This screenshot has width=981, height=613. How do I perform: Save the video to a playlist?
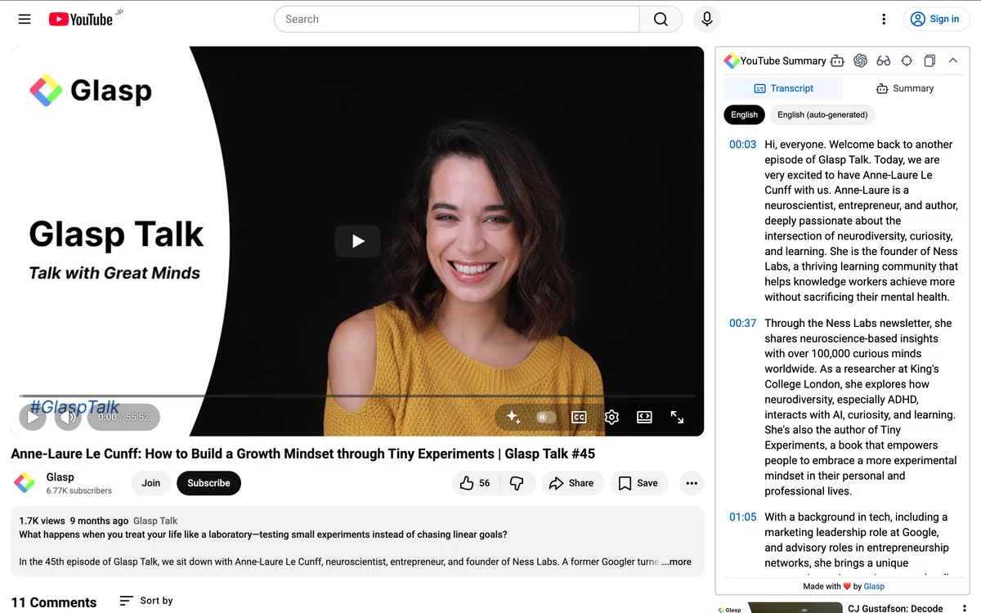[x=638, y=483]
